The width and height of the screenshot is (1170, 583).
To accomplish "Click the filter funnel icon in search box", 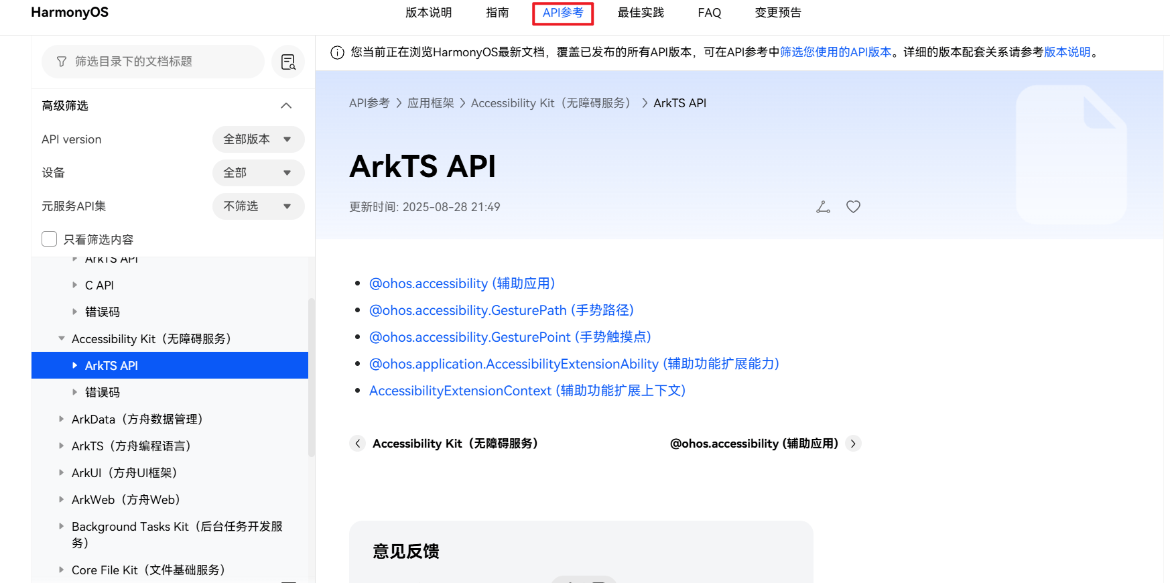I will pyautogui.click(x=62, y=62).
